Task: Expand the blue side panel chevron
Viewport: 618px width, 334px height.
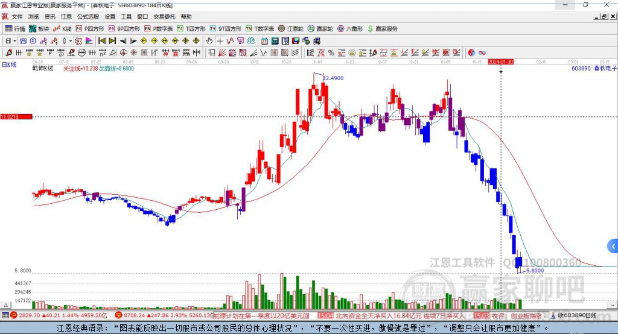Action: 613,247
